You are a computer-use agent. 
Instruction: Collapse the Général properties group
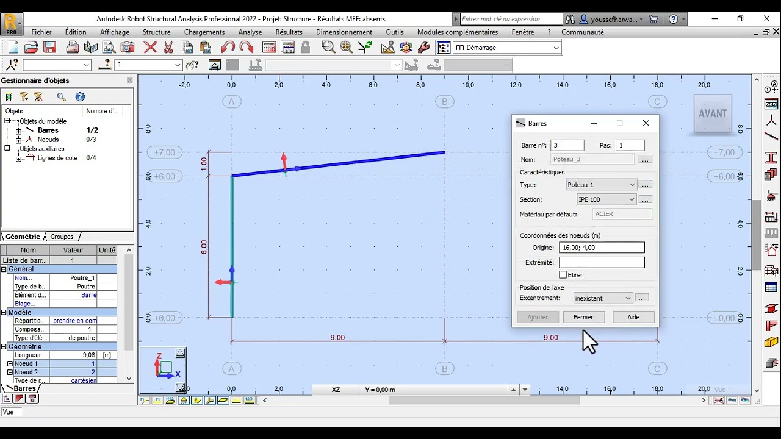(x=4, y=269)
